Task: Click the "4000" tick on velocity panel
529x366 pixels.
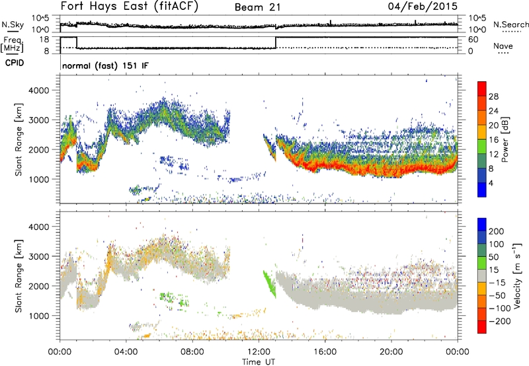Action: point(38,227)
